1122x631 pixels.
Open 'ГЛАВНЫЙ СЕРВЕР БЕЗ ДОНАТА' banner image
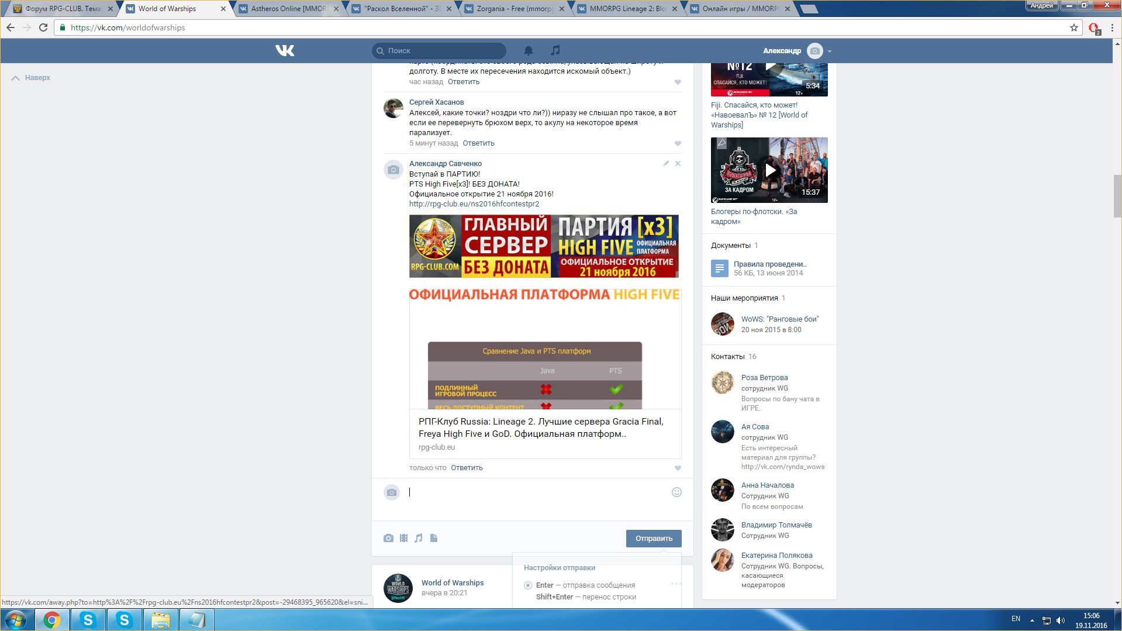click(x=544, y=246)
